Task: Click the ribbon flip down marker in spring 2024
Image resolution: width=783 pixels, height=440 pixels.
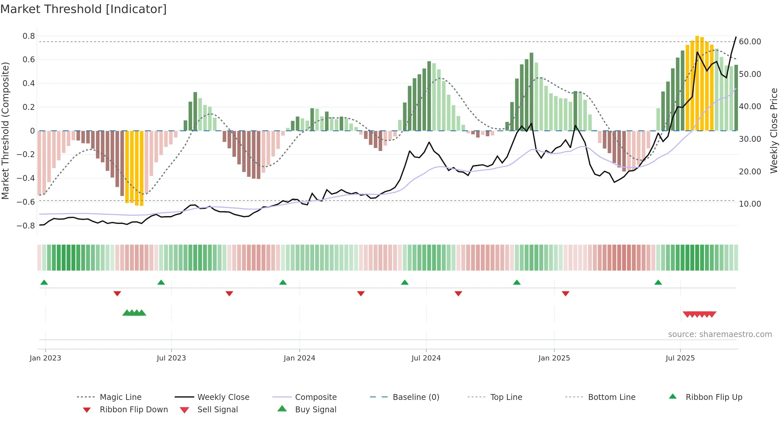Action: point(361,294)
